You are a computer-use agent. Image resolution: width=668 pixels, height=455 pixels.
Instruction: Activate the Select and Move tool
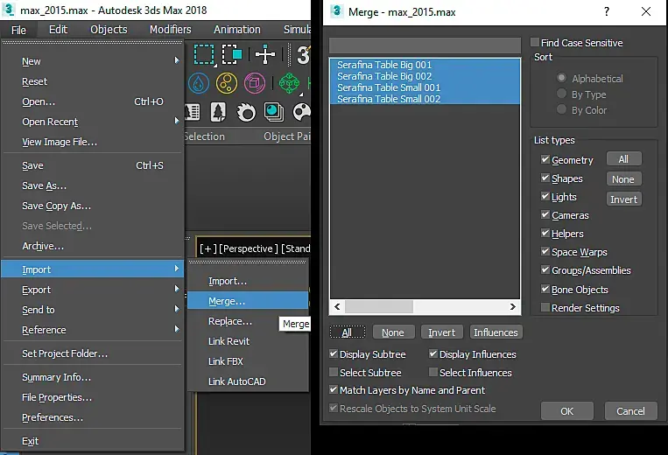pos(265,54)
